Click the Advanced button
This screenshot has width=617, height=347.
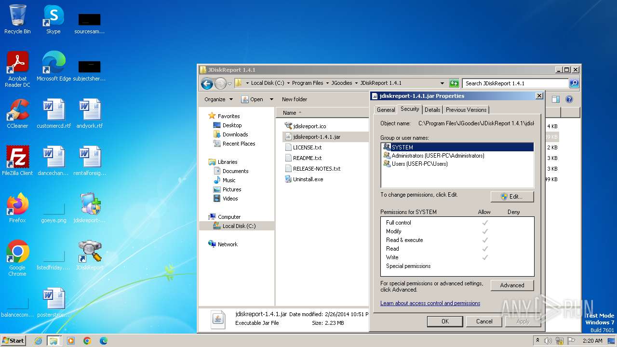[512, 285]
